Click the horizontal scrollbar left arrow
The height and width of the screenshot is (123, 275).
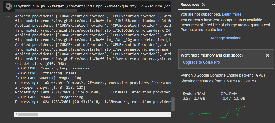17,114
